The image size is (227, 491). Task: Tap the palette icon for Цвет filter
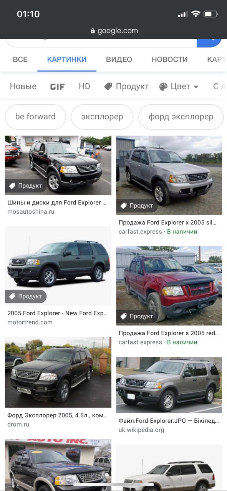point(163,87)
